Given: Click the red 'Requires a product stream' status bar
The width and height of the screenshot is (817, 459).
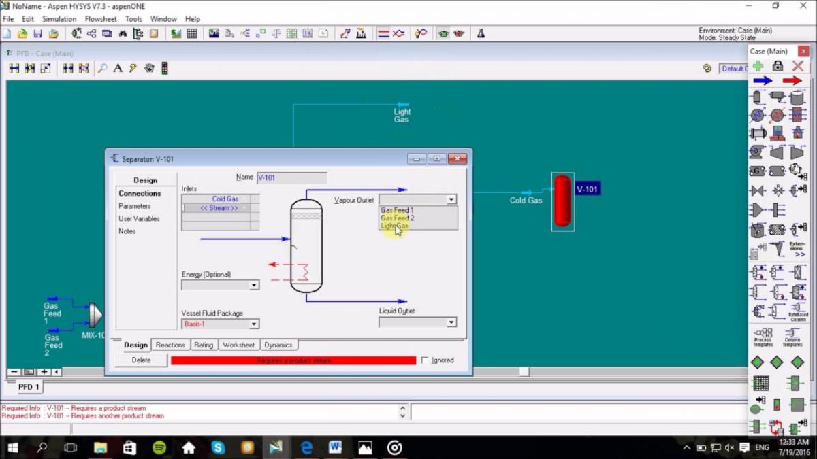Looking at the screenshot, I should (293, 360).
